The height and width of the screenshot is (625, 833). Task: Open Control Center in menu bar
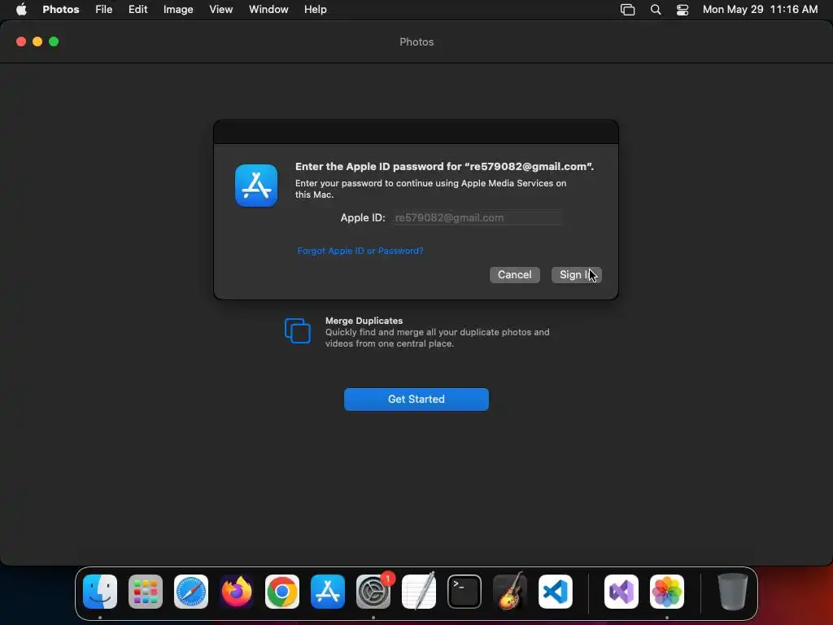click(x=683, y=10)
